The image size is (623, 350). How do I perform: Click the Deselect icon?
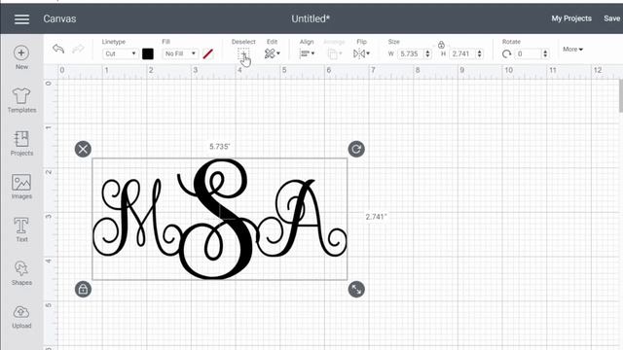pos(243,54)
